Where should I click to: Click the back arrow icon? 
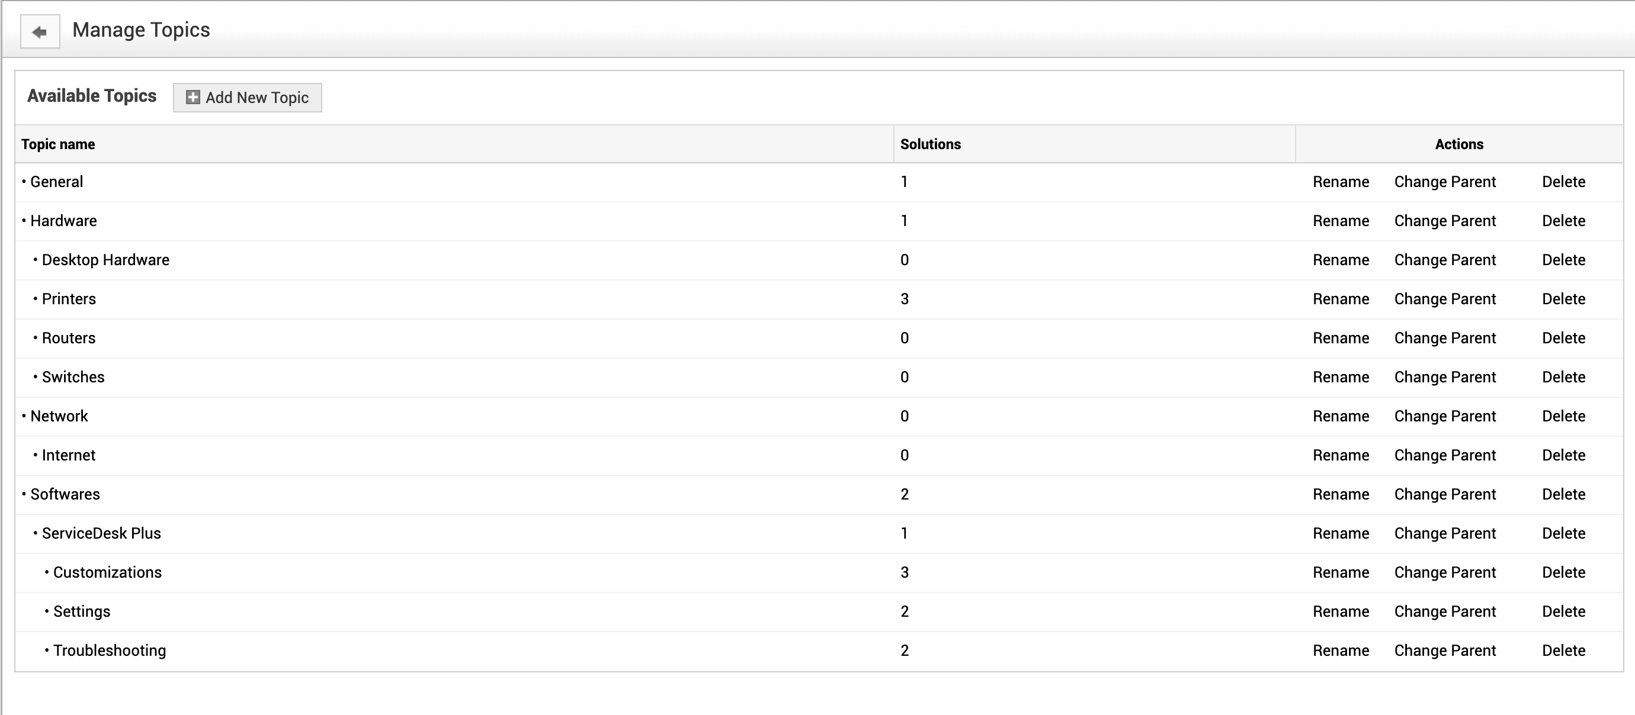pyautogui.click(x=40, y=32)
